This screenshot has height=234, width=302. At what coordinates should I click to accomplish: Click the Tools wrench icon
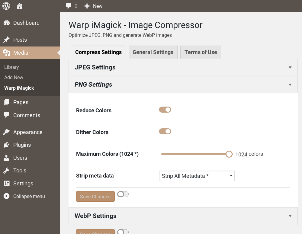coord(6,171)
